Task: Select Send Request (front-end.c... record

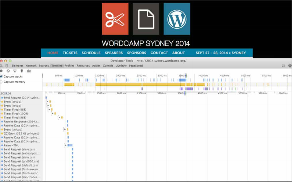Action: [21, 173]
